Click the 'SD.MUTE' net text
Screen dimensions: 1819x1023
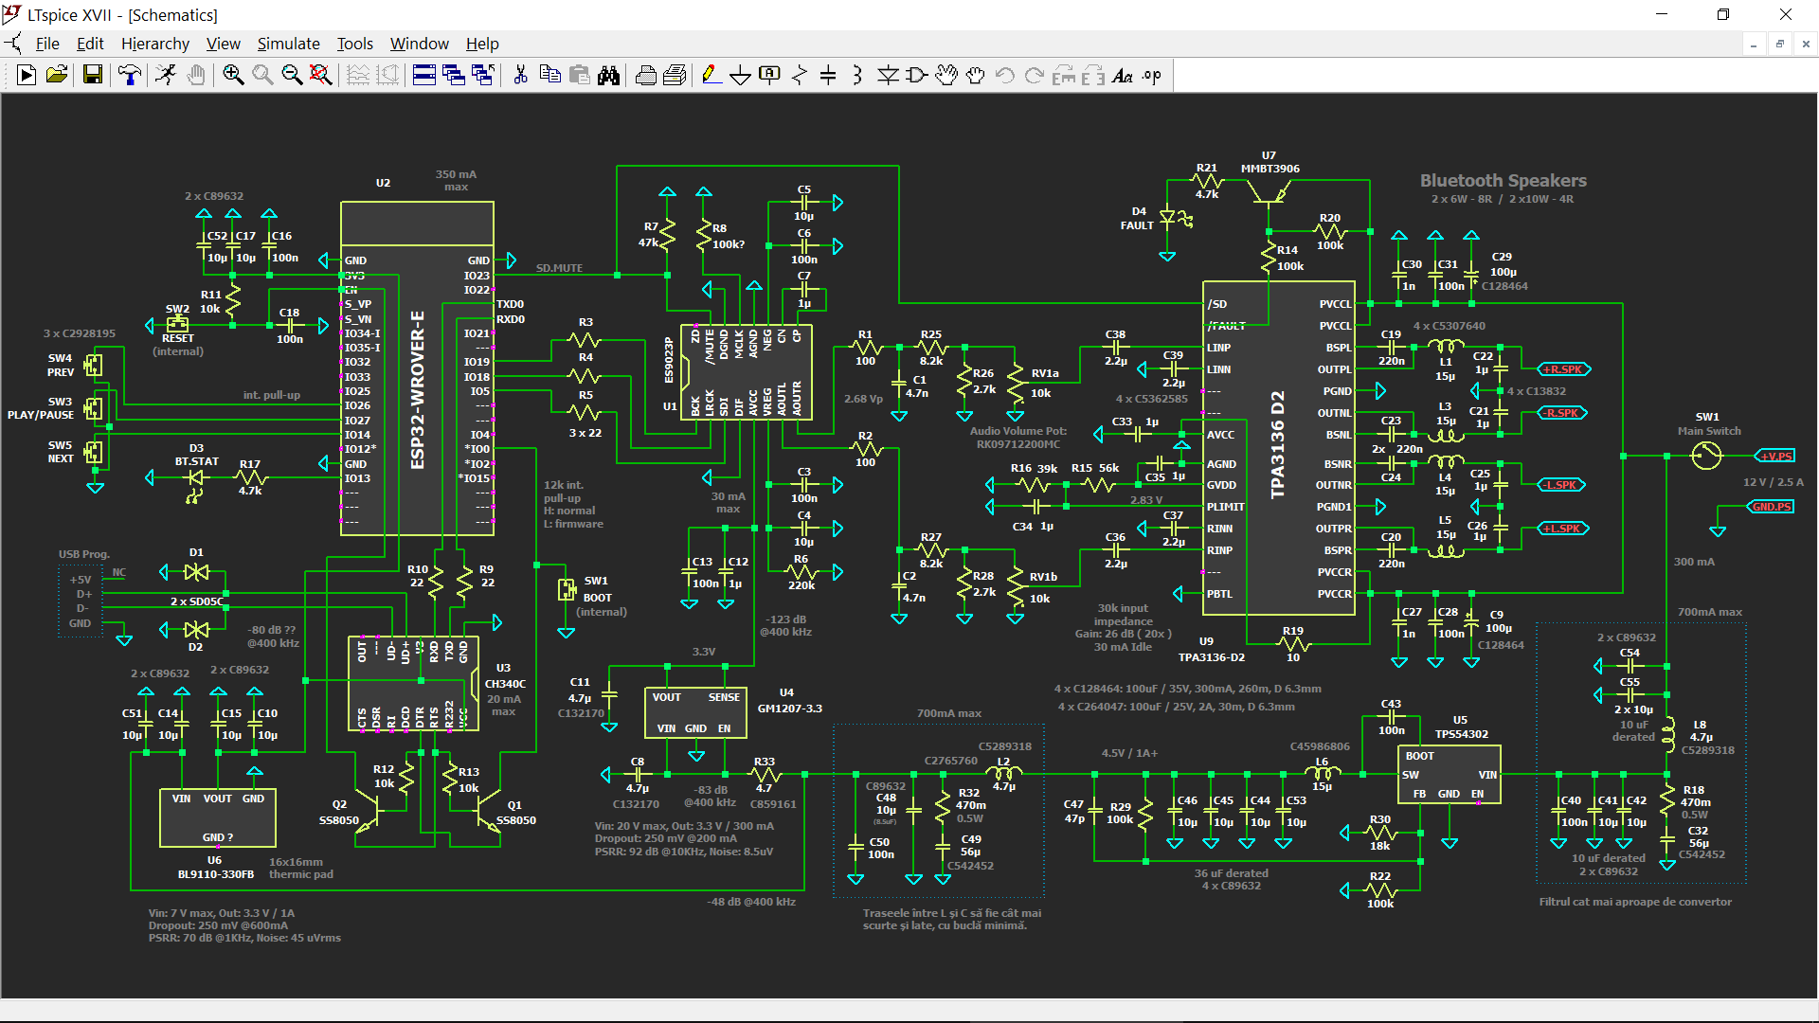point(559,268)
